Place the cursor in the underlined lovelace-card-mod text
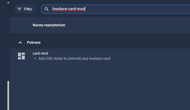190x110 pixels. tap(69, 9)
